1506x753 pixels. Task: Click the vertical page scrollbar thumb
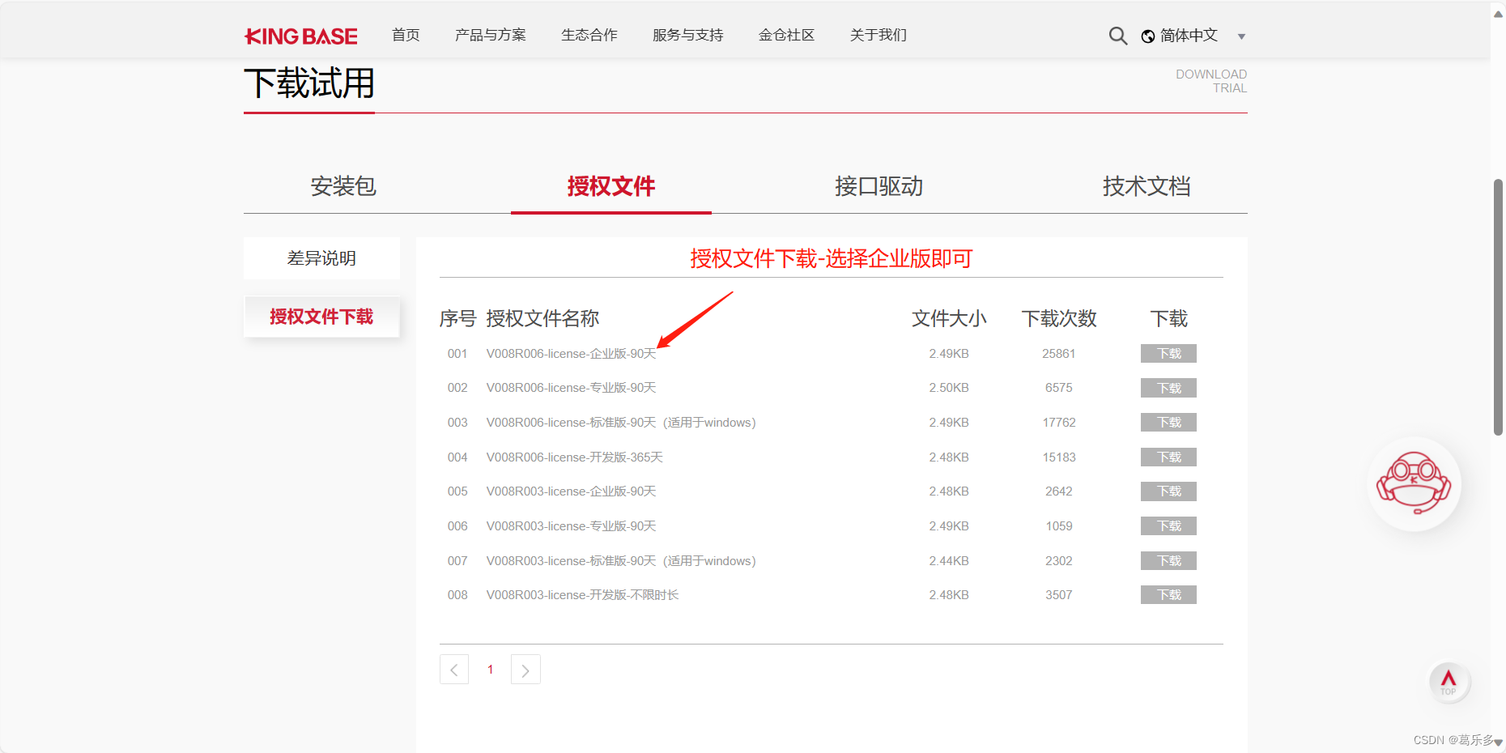pyautogui.click(x=1498, y=308)
